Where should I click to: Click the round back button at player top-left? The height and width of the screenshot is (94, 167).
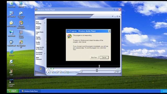pyautogui.click(x=37, y=17)
